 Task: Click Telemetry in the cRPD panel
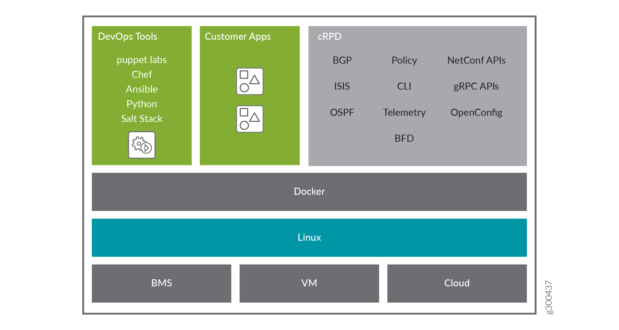tap(404, 113)
